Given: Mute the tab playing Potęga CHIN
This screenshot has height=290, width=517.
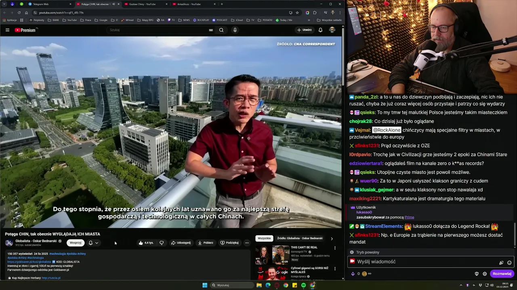Looking at the screenshot, I should (113, 4).
